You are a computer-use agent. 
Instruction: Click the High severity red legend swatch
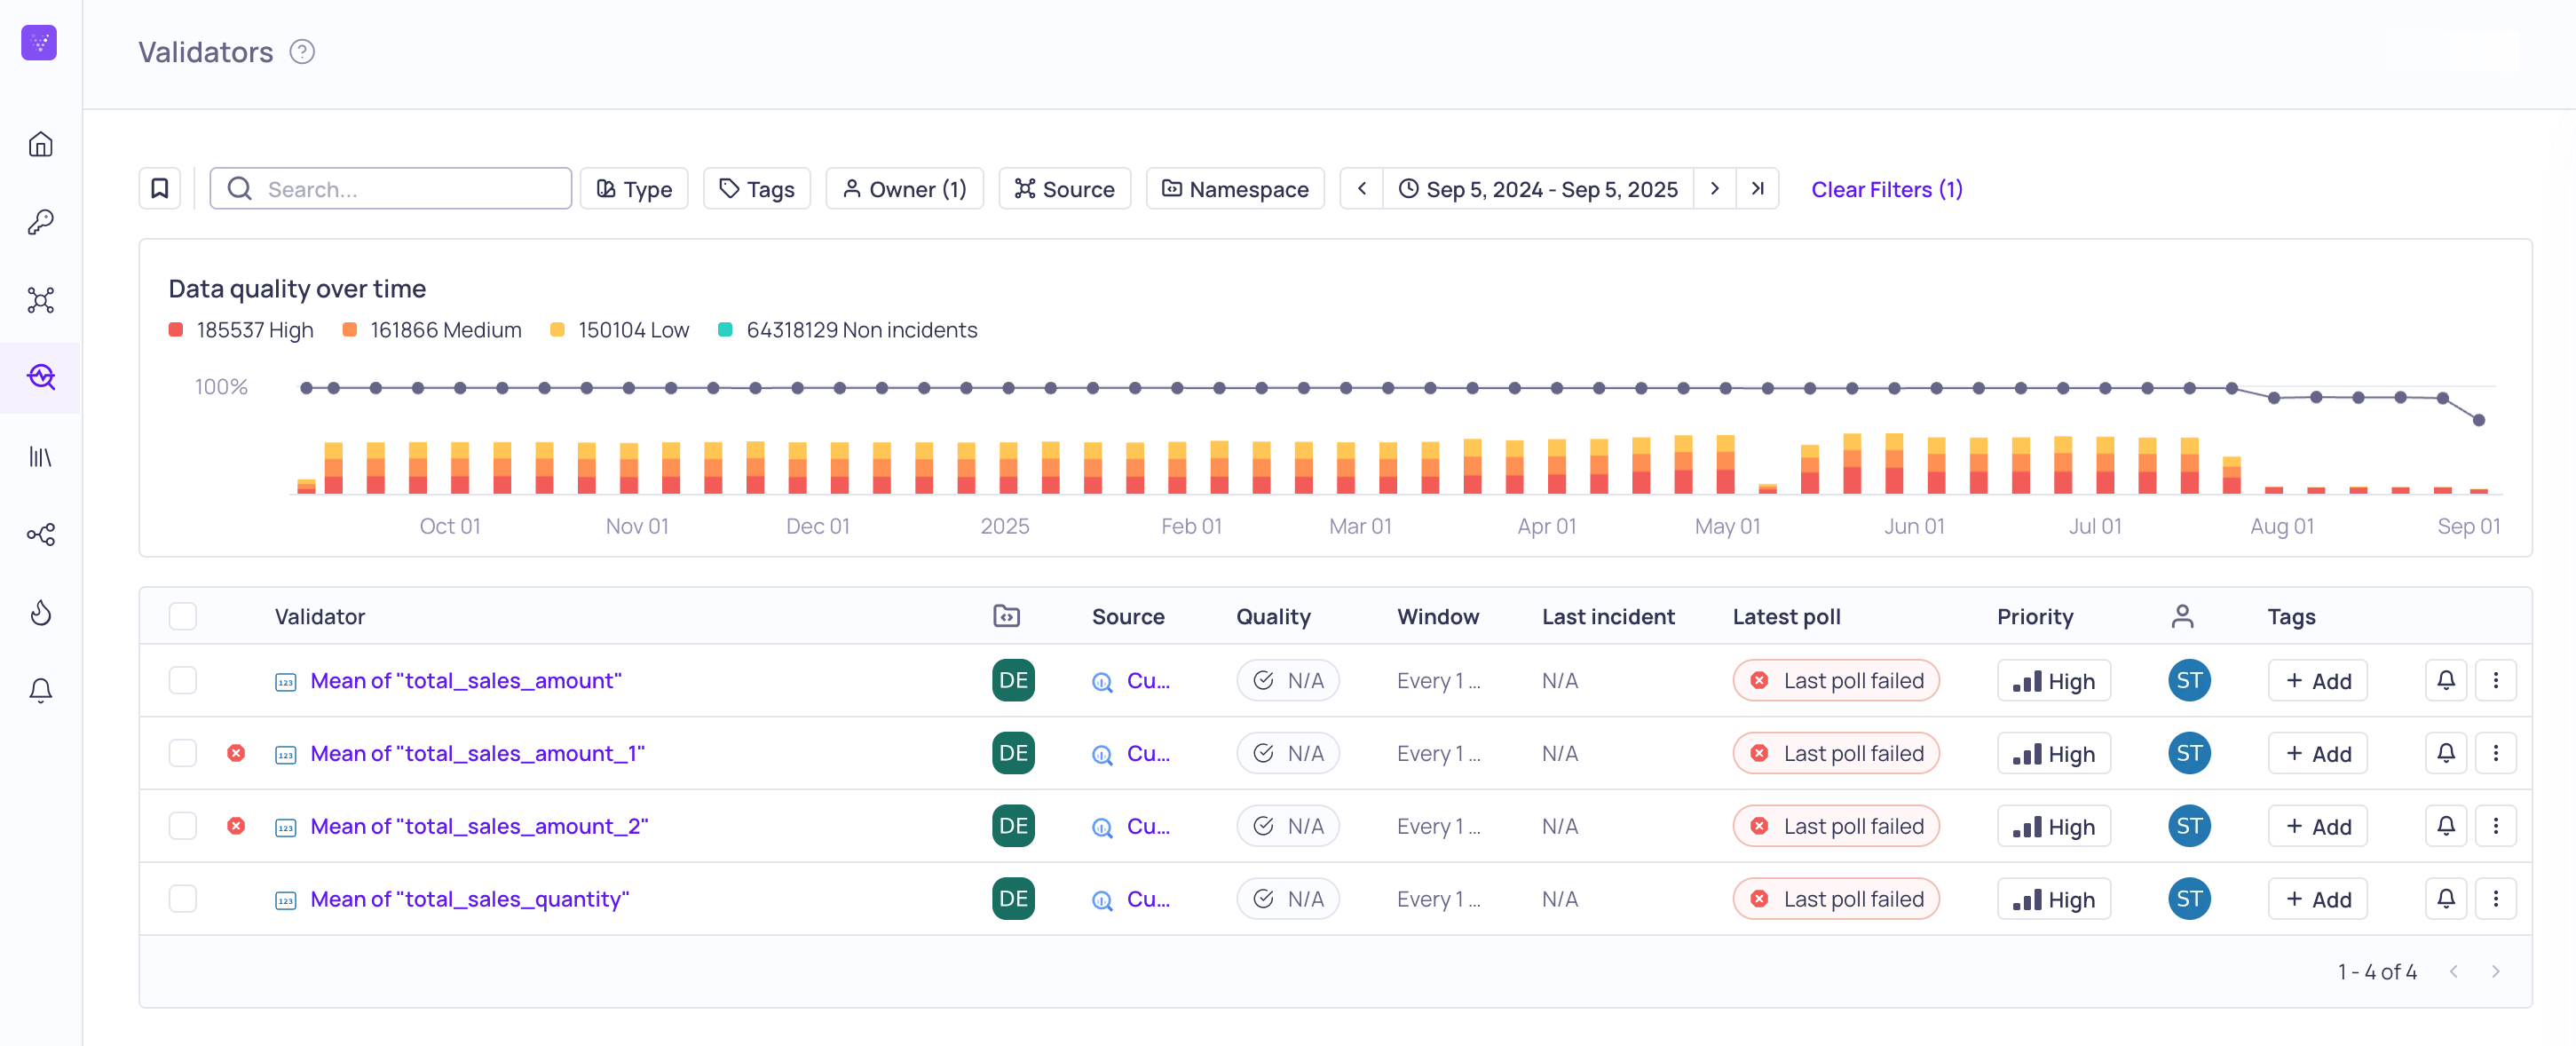coord(176,329)
